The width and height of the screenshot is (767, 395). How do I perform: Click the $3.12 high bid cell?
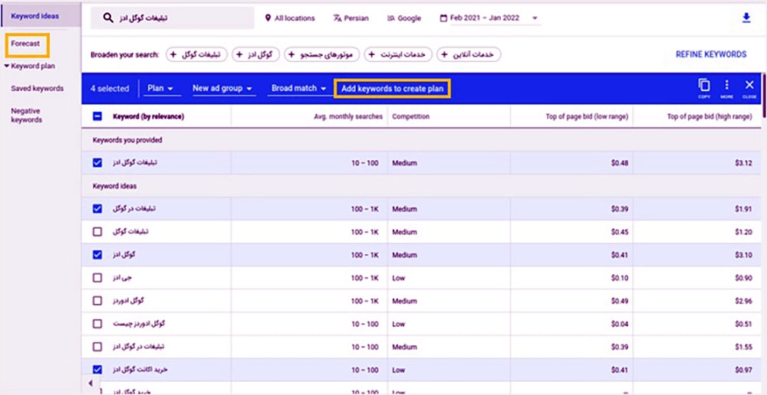[743, 163]
